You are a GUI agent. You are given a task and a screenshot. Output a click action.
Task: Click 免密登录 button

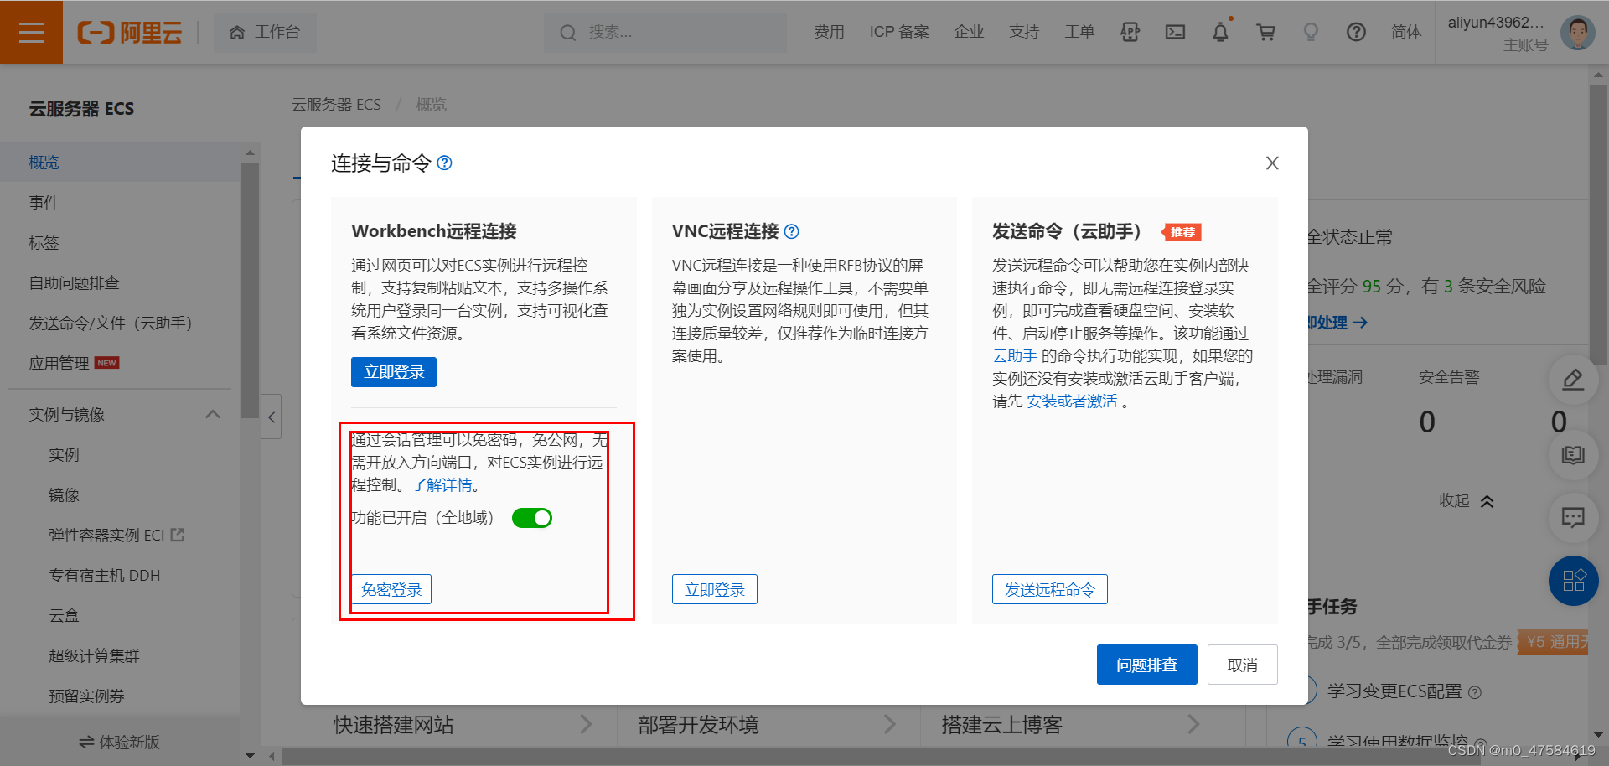(391, 589)
